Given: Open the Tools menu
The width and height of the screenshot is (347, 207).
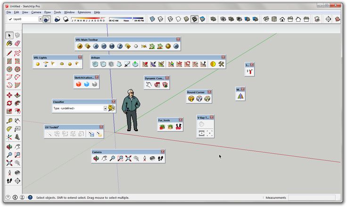Looking at the screenshot, I should click(x=58, y=12).
